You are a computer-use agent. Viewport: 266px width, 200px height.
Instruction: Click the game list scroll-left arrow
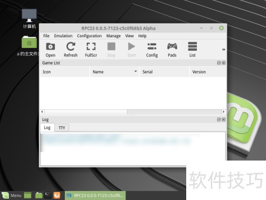click(42, 111)
